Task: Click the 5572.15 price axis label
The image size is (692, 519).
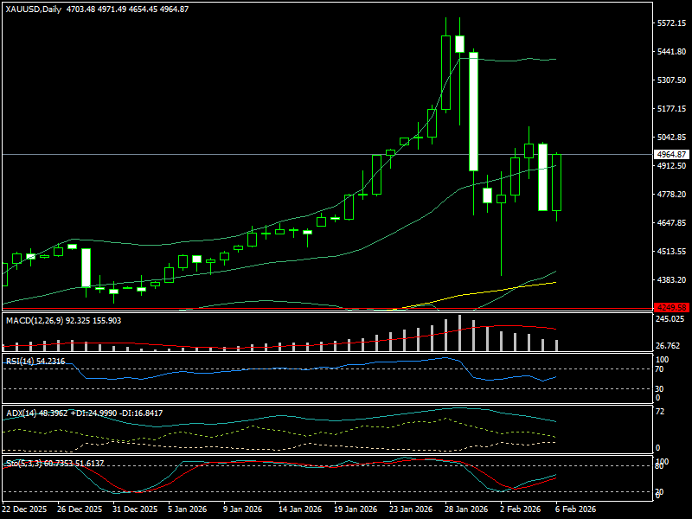Action: point(671,23)
